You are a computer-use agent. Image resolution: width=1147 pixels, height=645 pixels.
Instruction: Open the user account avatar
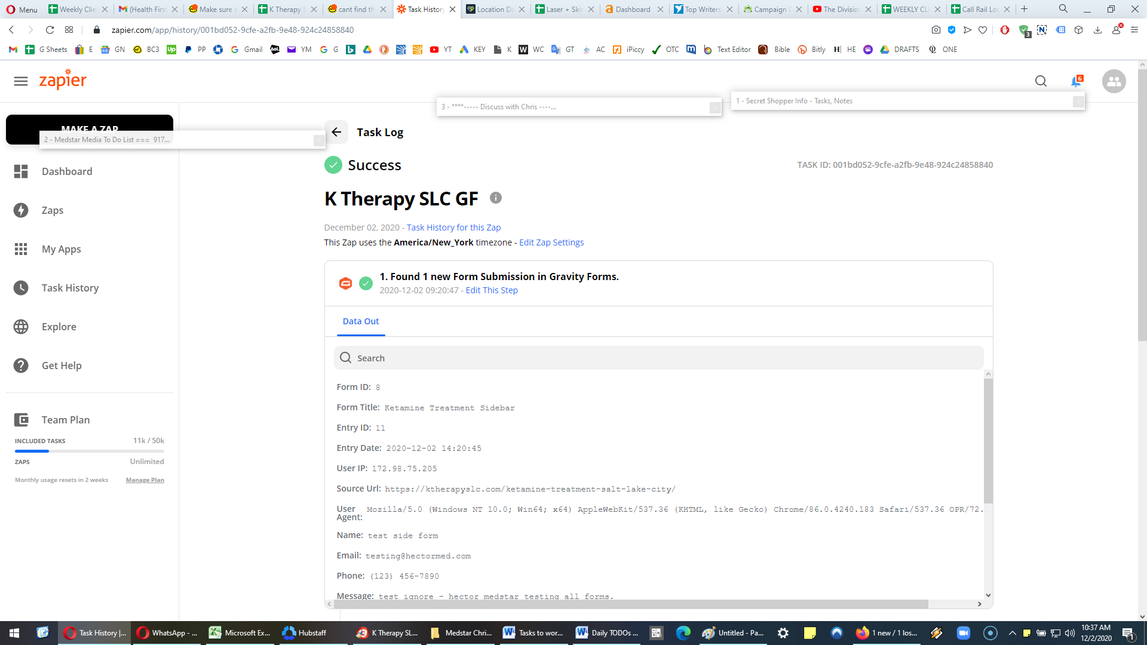(1114, 81)
